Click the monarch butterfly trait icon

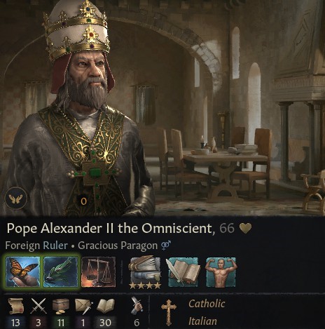pos(22,271)
